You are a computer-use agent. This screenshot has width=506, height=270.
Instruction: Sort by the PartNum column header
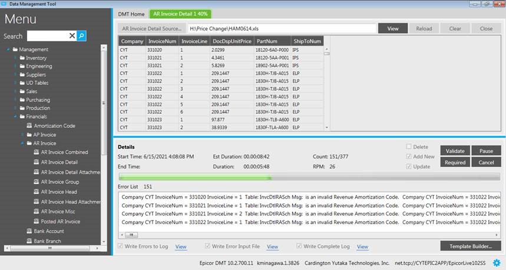(272, 41)
